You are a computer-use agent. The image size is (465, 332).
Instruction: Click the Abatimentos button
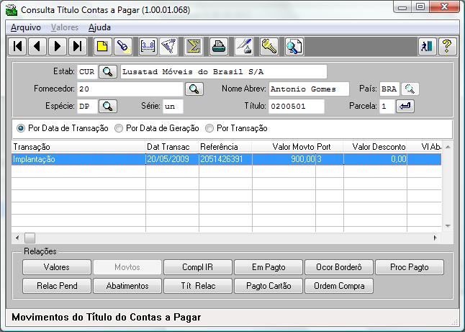(x=127, y=286)
